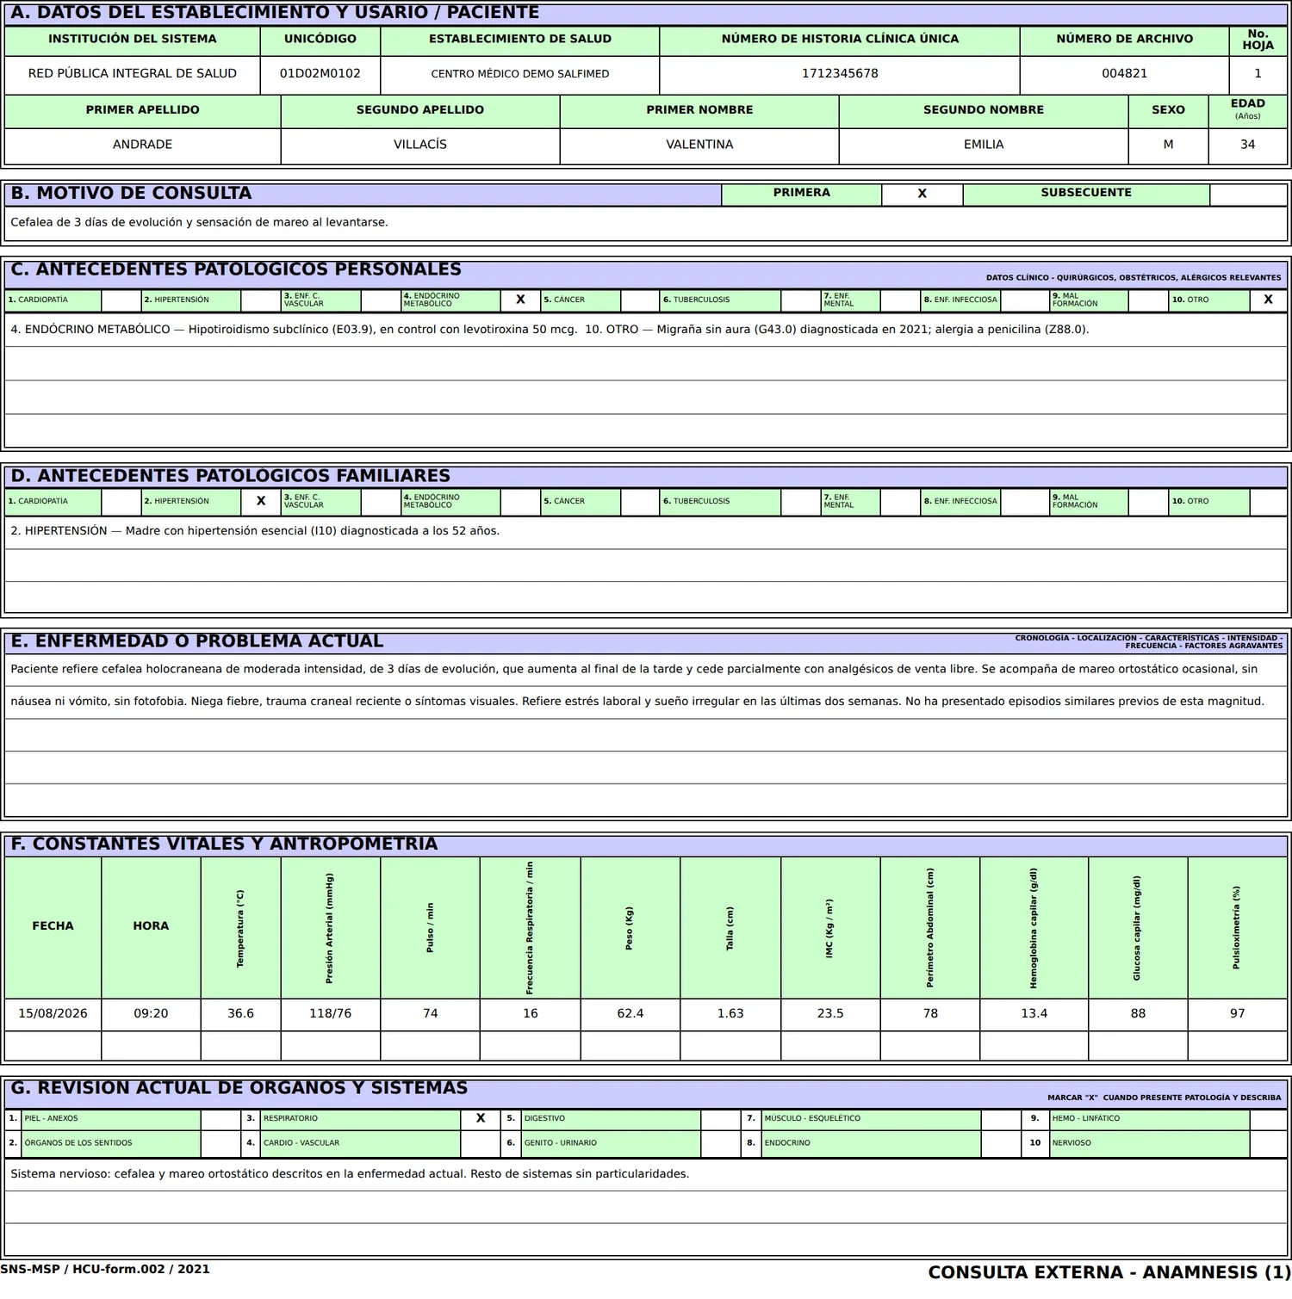Select the height value 1.63

click(730, 1014)
